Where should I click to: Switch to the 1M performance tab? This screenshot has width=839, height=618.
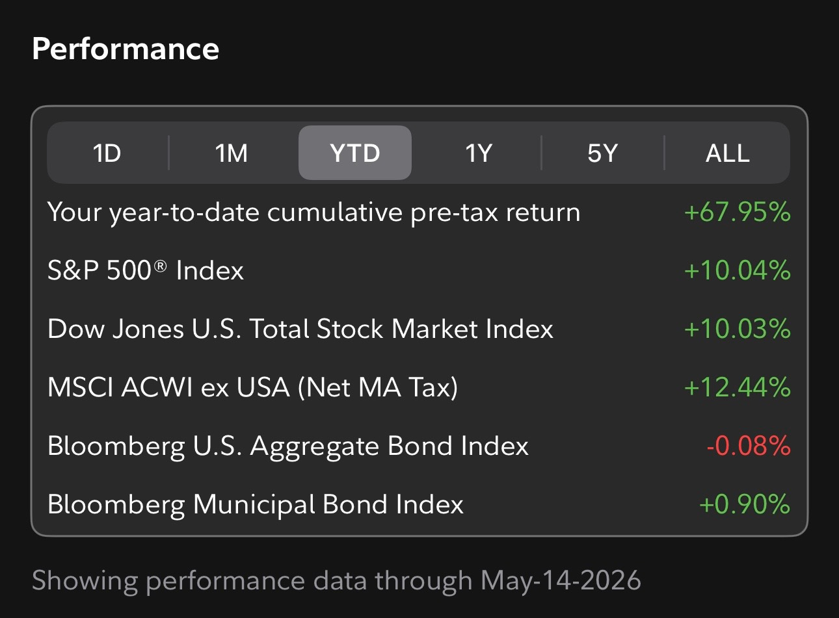(232, 153)
